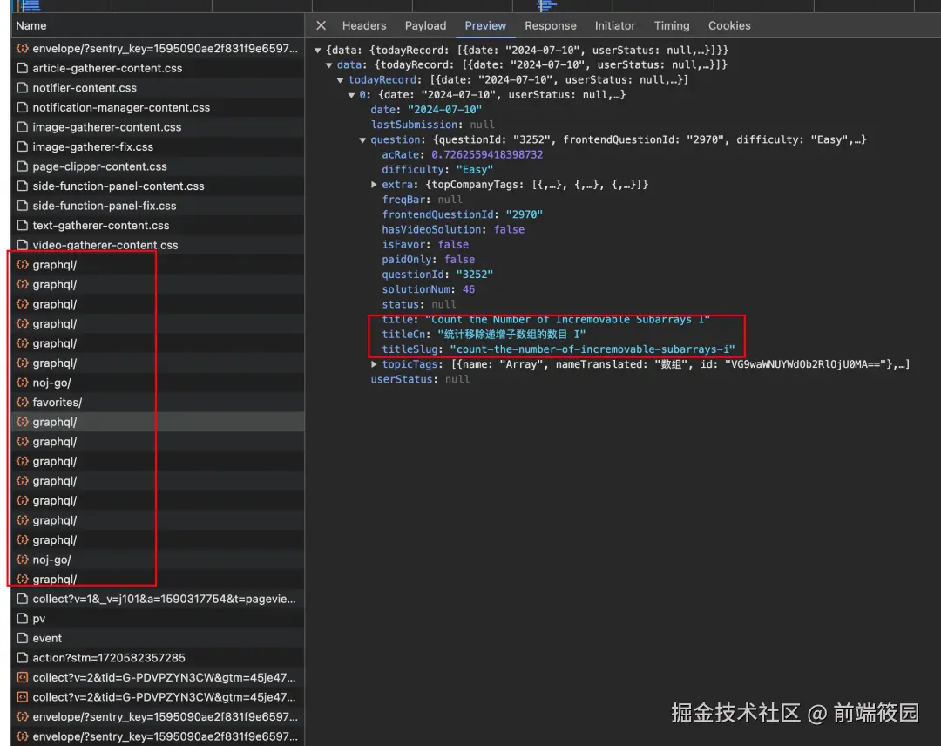Select side-function-panel-content.css request
The height and width of the screenshot is (746, 941).
click(157, 186)
